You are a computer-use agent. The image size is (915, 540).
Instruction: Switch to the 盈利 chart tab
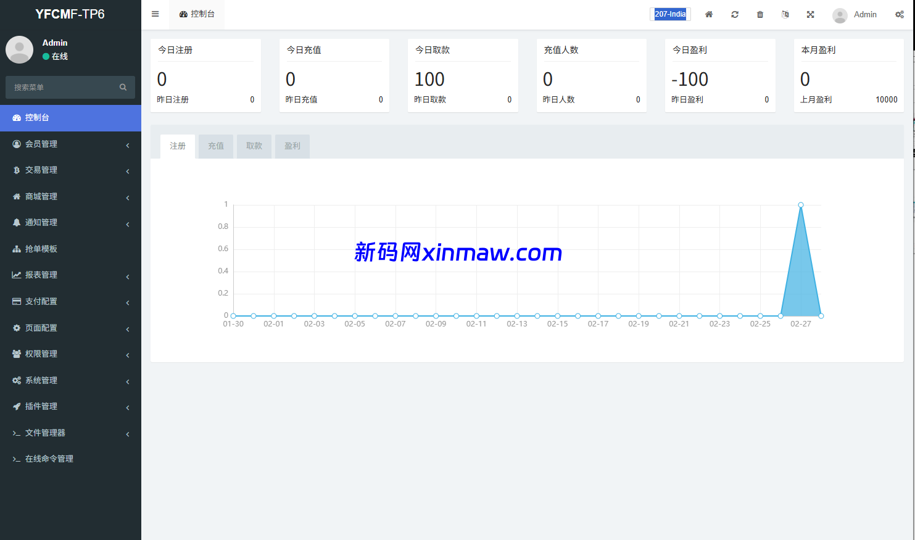292,146
